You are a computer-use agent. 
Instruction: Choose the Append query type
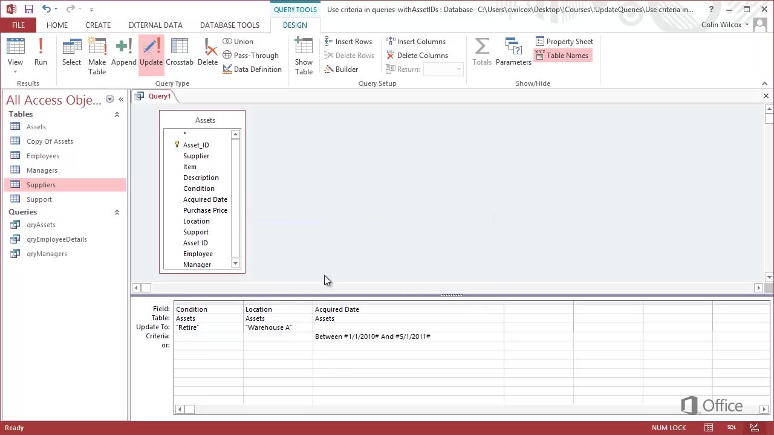click(x=123, y=52)
